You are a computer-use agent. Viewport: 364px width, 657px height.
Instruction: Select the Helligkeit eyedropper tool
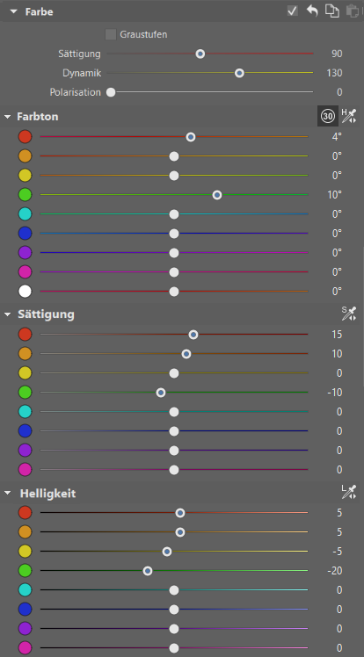pyautogui.click(x=348, y=493)
